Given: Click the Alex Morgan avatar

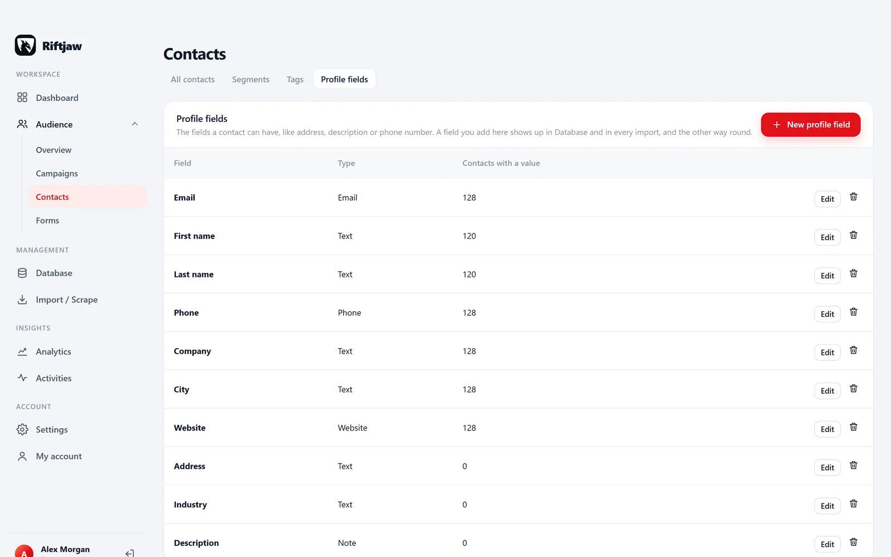Looking at the screenshot, I should (24, 551).
